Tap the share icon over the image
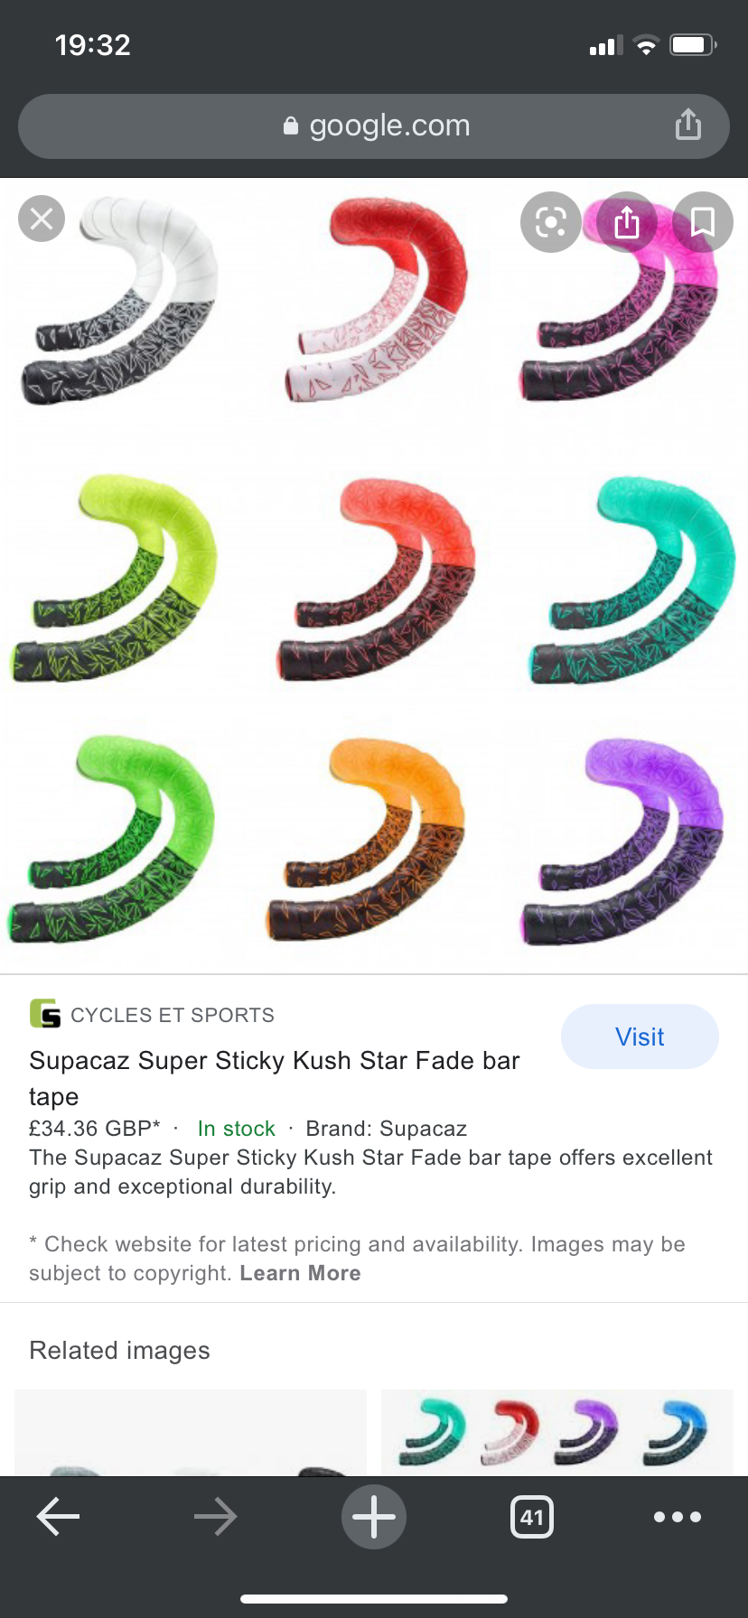Screen dimensions: 748x1618 click(x=627, y=222)
